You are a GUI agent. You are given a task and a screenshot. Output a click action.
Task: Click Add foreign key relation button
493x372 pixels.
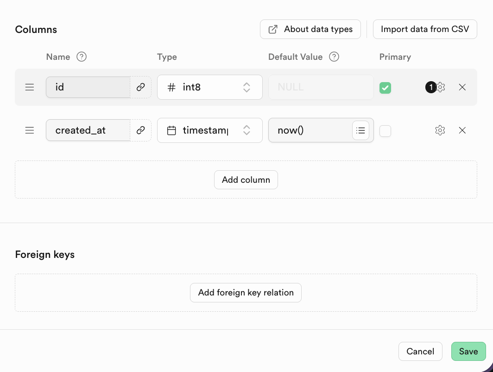(x=246, y=293)
